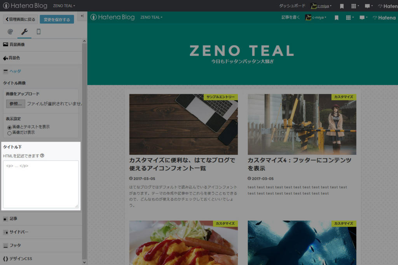This screenshot has width=398, height=265.
Task: Click Hatena link in preview header
Action: [x=384, y=18]
